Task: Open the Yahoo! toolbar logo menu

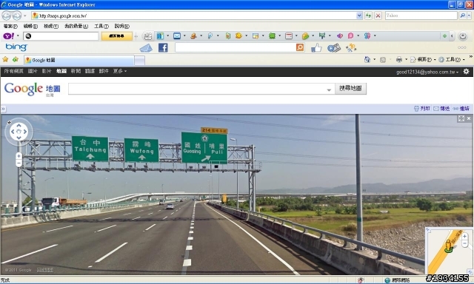Action: pos(8,36)
